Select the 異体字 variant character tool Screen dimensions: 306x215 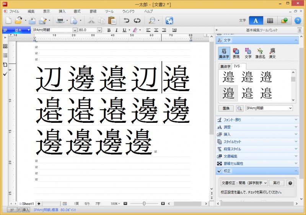[x=224, y=53]
